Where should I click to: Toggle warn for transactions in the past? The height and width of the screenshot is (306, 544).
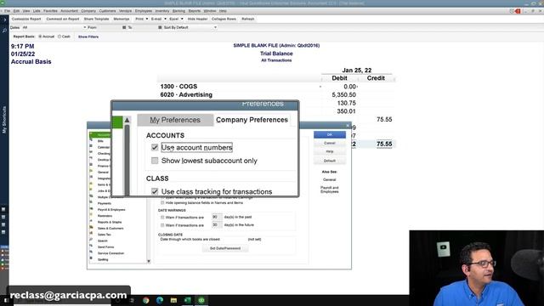[x=162, y=218]
